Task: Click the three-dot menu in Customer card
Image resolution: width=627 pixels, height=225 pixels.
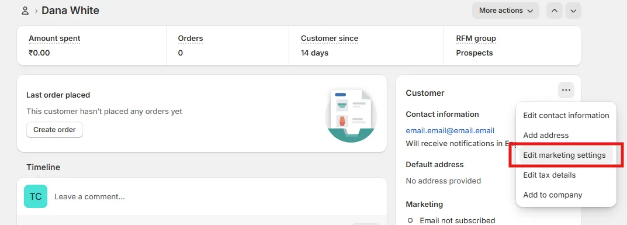Action: coord(566,91)
